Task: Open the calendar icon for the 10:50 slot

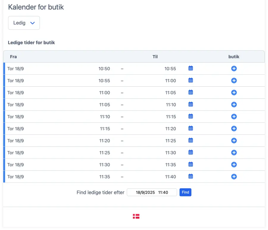Action: coord(191,68)
